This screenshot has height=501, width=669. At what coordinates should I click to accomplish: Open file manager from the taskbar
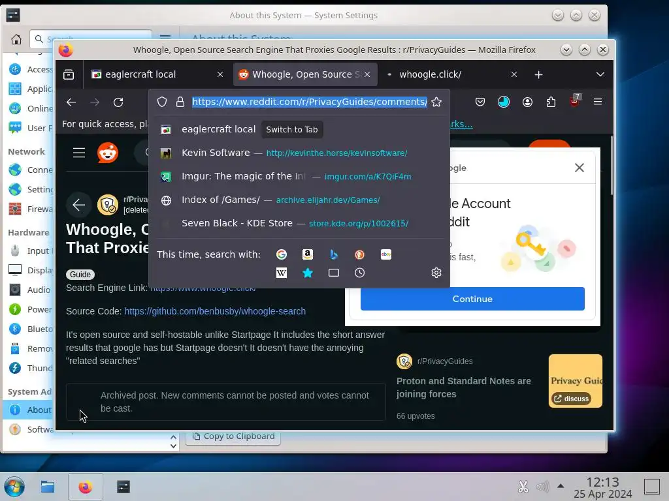(47, 487)
